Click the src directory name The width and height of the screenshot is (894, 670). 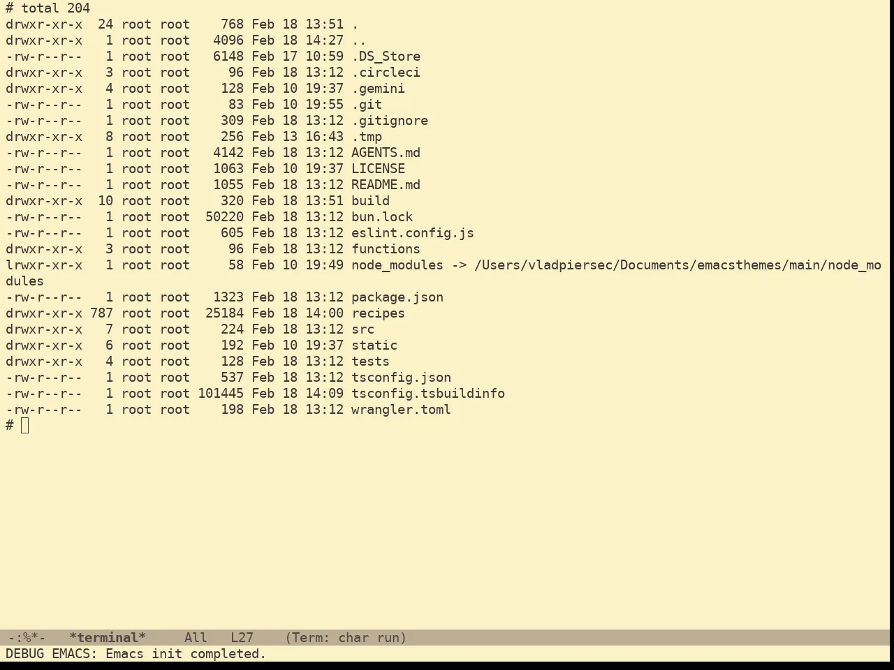coord(362,329)
